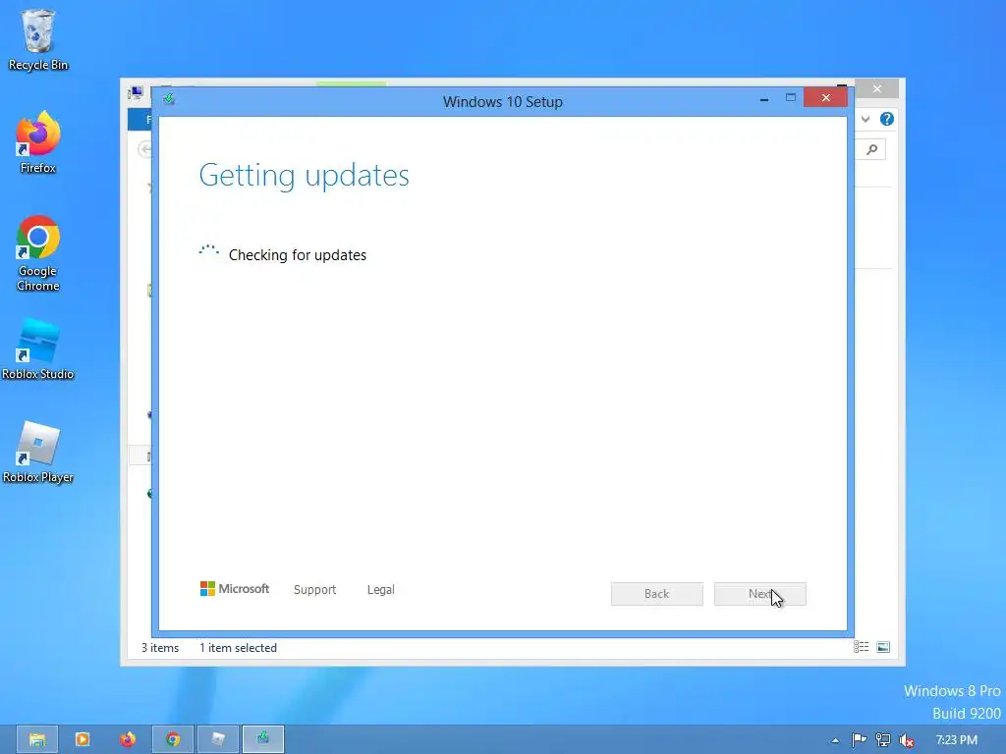Viewport: 1006px width, 754px height.
Task: Select the Roblox Player desktop shortcut
Action: (x=38, y=452)
